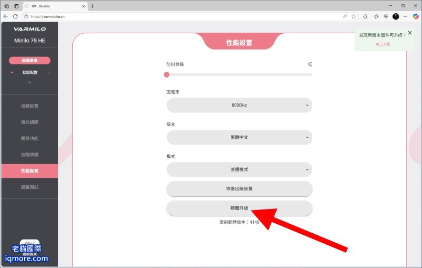Open the 語言 繁體中文 dropdown
The height and width of the screenshot is (268, 422).
[239, 137]
